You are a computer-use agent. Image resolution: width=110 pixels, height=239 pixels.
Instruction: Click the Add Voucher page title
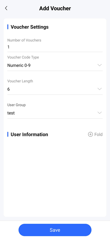click(x=55, y=8)
